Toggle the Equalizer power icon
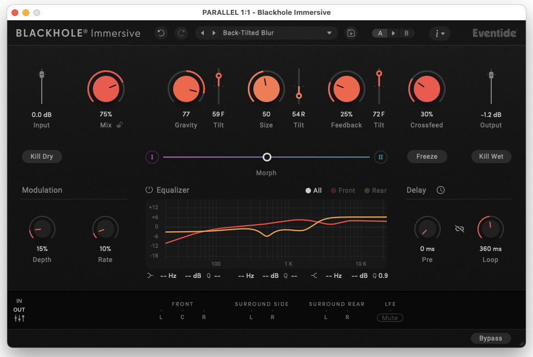533x357 pixels. tap(149, 190)
